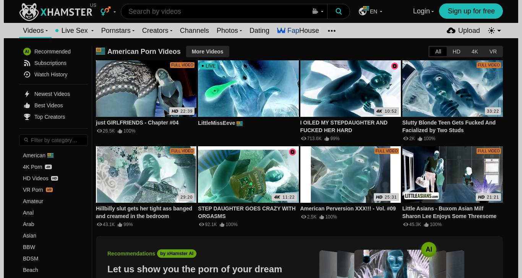Click the trophy Top Creators icon

point(27,117)
